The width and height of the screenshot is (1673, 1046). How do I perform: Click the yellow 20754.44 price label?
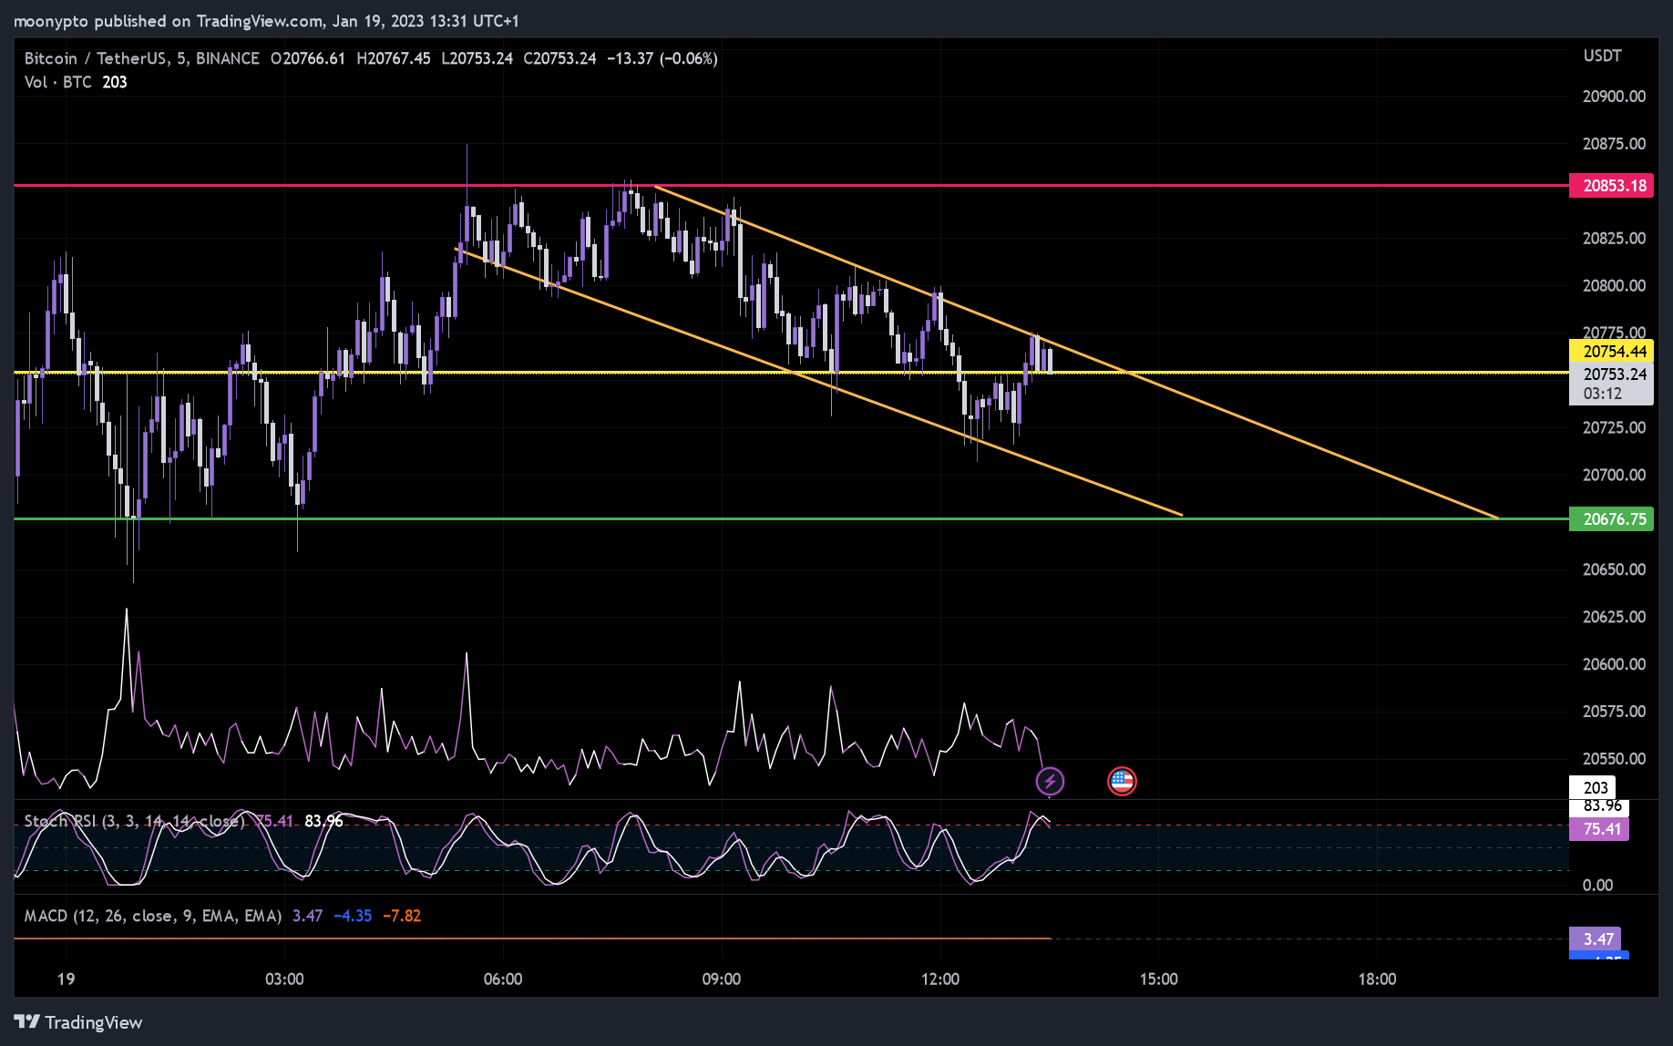coord(1611,351)
